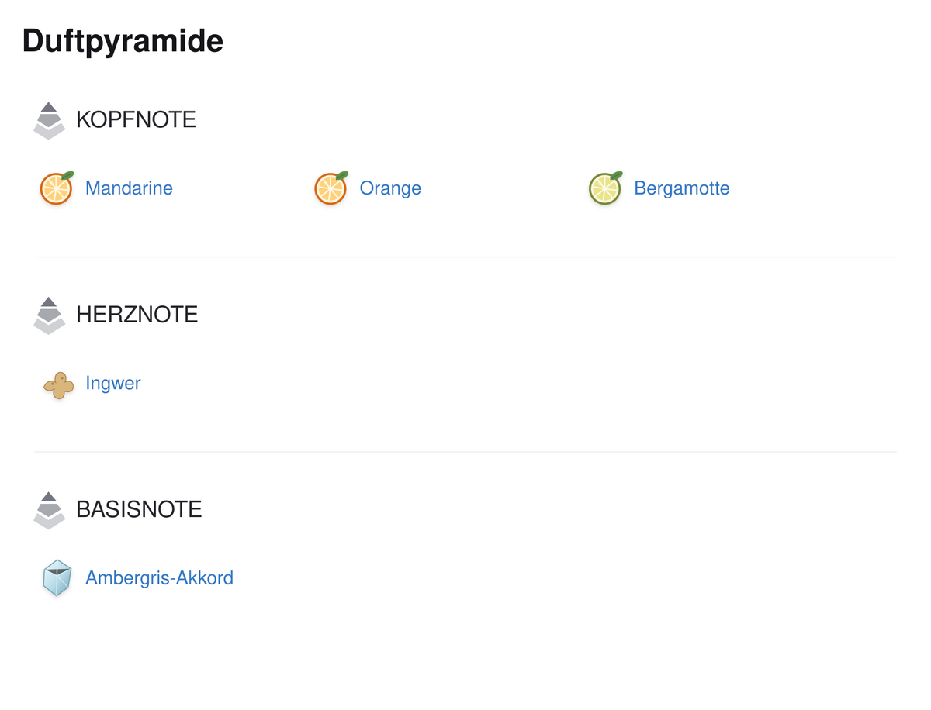The image size is (931, 710).
Task: Click the Duftpyramide heading
Action: [x=123, y=40]
